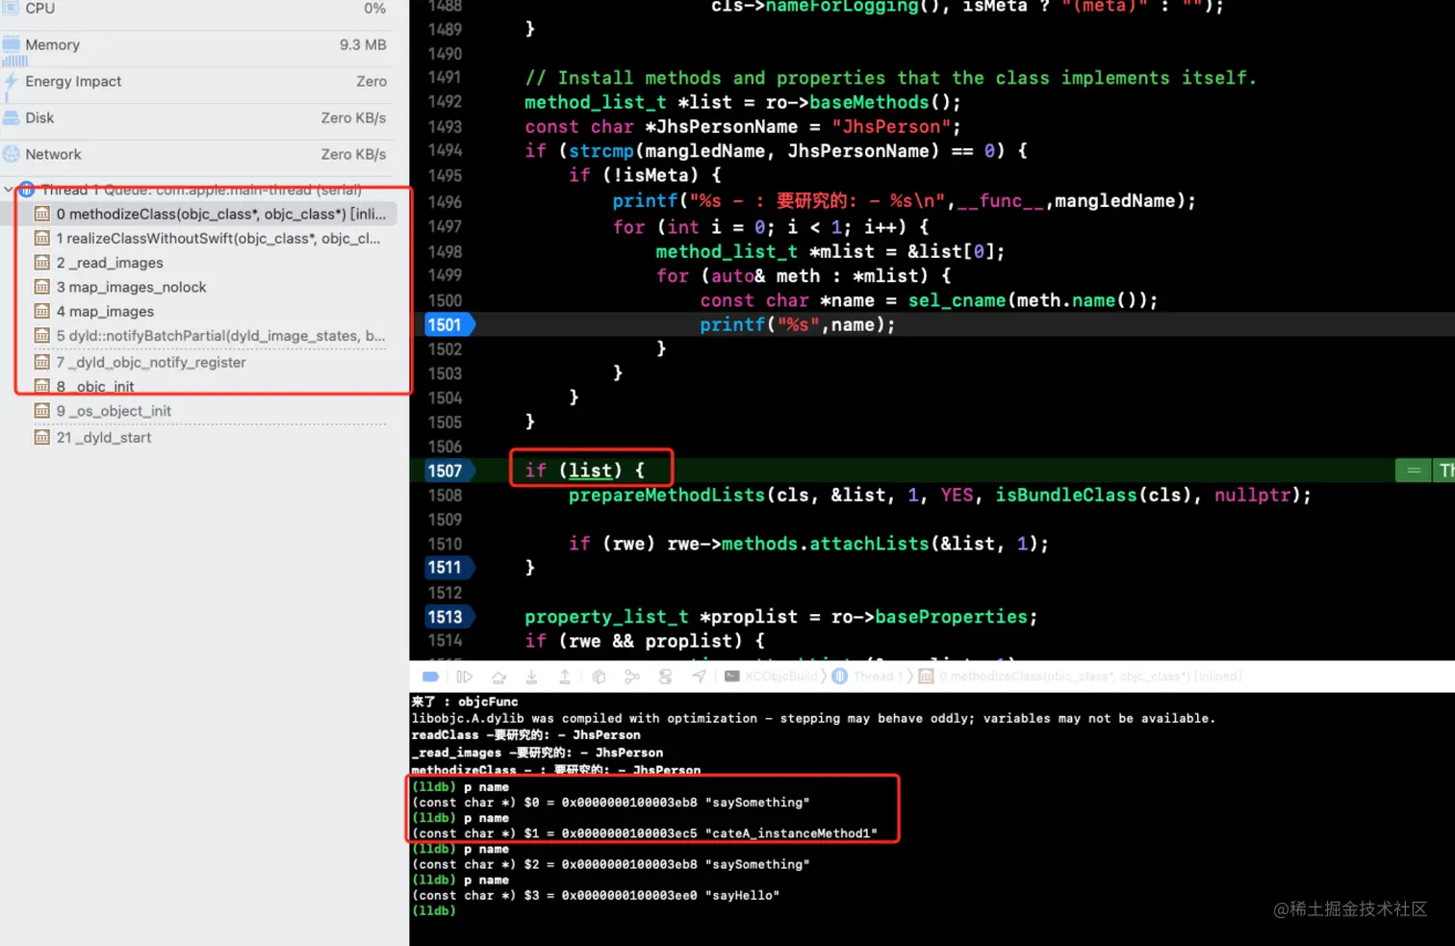Click the final empty (lldb) console prompt
The height and width of the screenshot is (946, 1455).
(434, 910)
